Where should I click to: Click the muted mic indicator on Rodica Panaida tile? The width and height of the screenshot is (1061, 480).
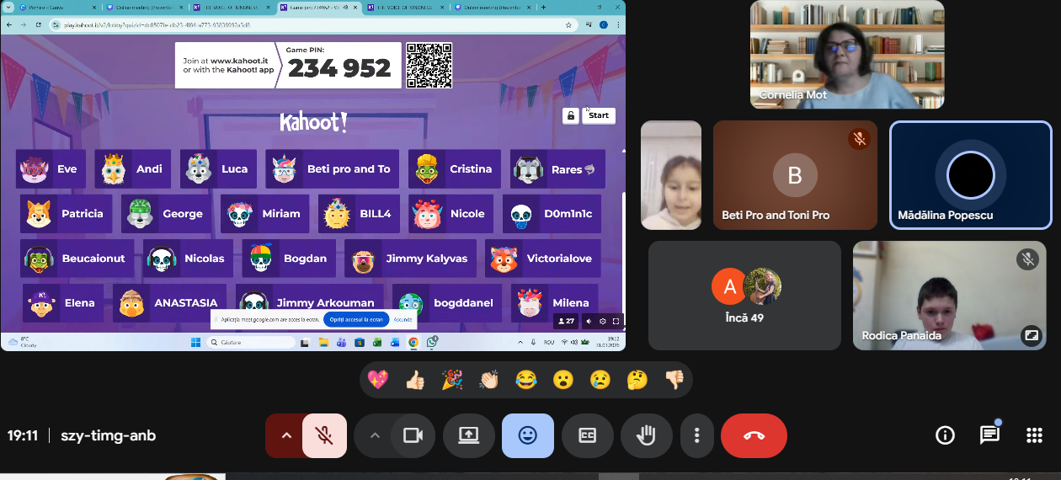pyautogui.click(x=1027, y=259)
